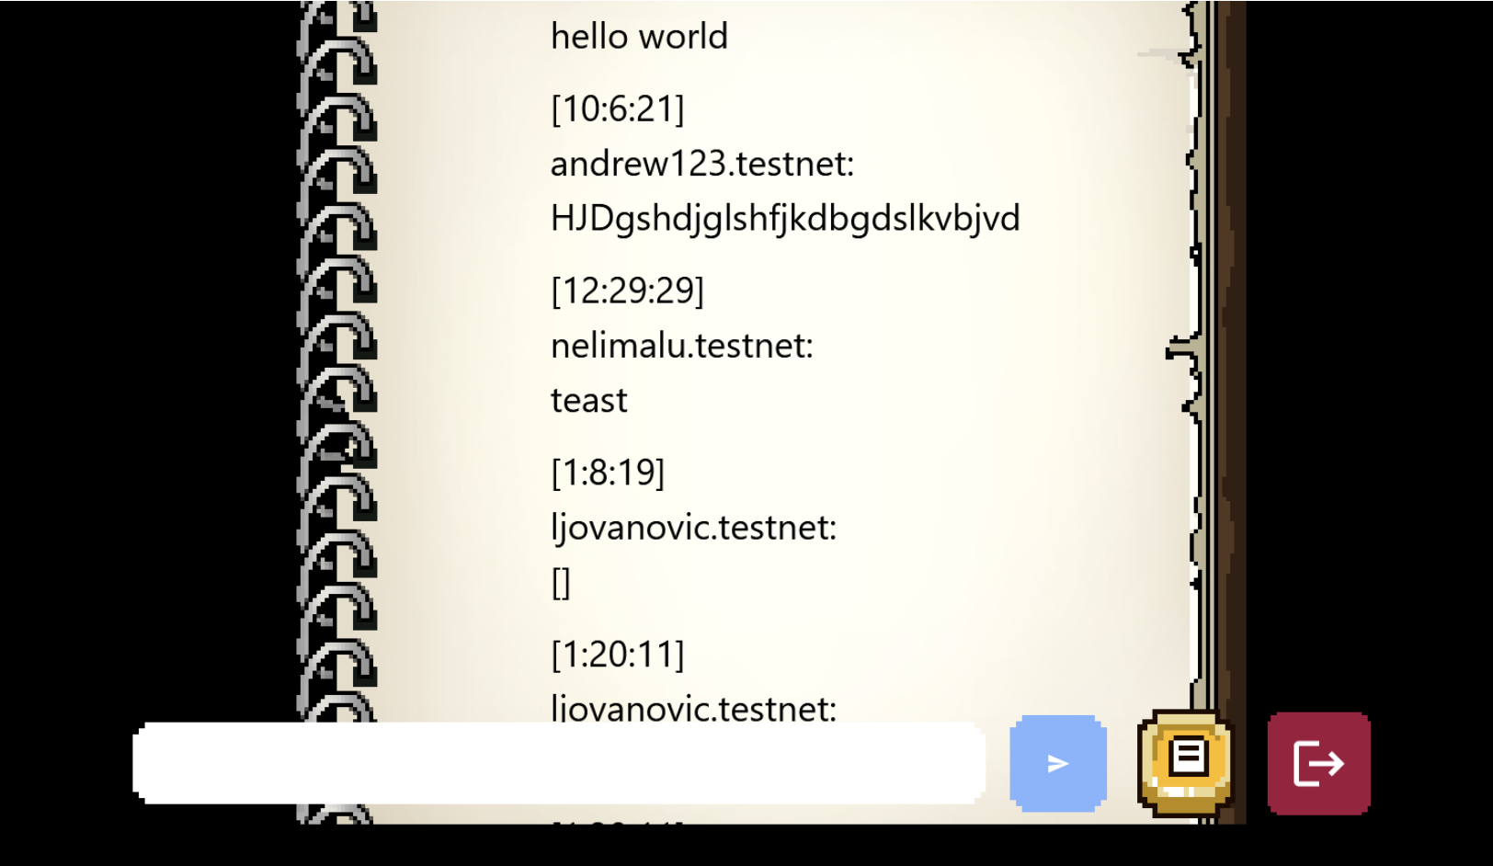
Task: Click the [] message from ljovanovic
Action: (561, 582)
